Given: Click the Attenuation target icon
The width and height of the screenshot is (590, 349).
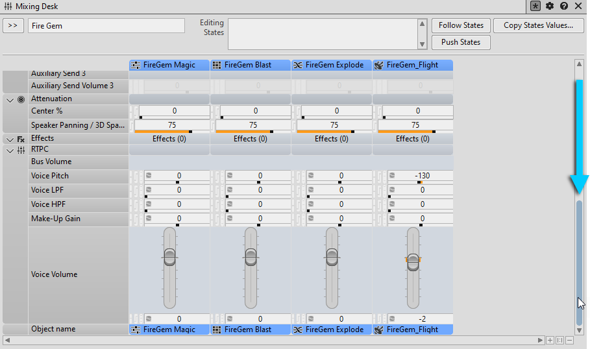Looking at the screenshot, I should click(21, 99).
